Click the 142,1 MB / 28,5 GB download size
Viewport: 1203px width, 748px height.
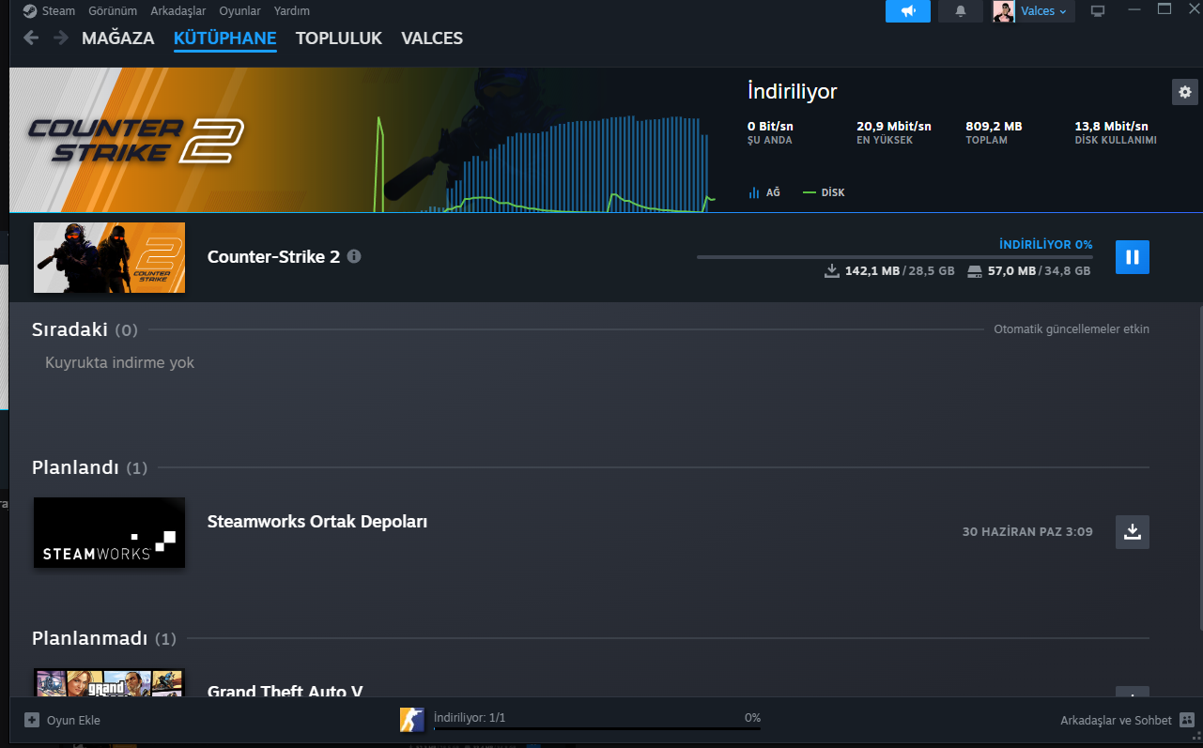coord(900,271)
